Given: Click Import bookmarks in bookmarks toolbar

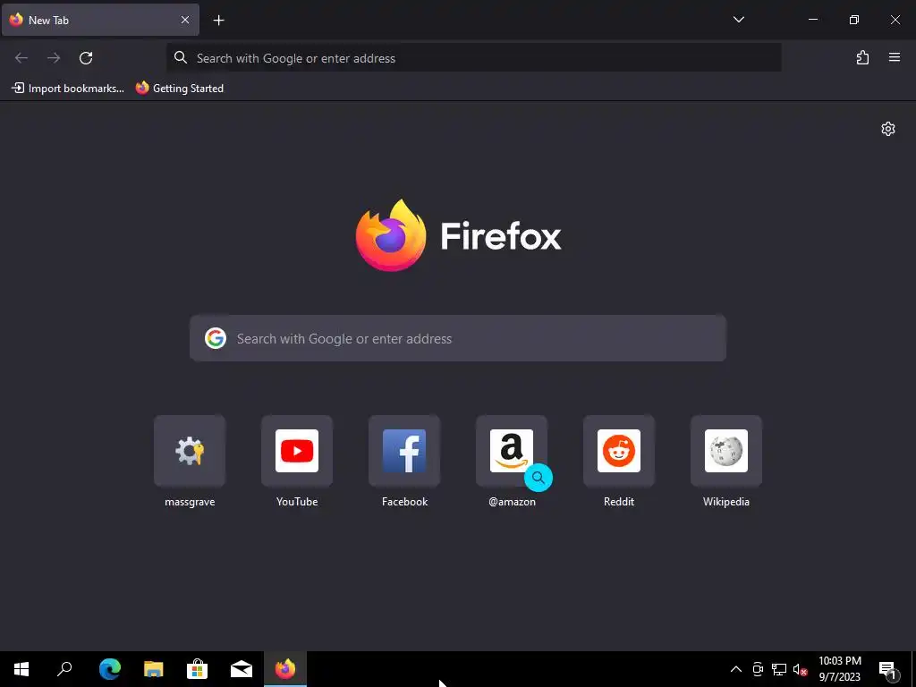Looking at the screenshot, I should pos(68,89).
